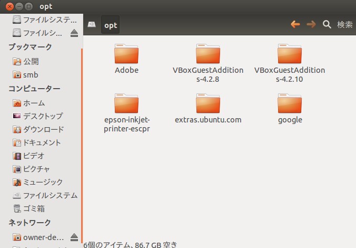Eject the owner-de... network share
This screenshot has width=356, height=248.
[74, 237]
